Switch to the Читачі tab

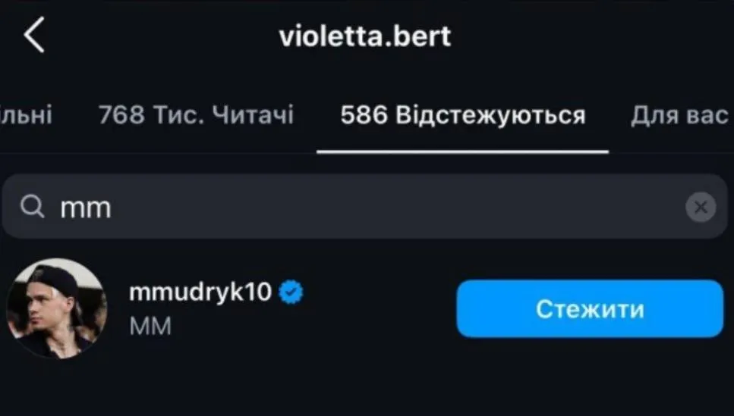point(196,116)
